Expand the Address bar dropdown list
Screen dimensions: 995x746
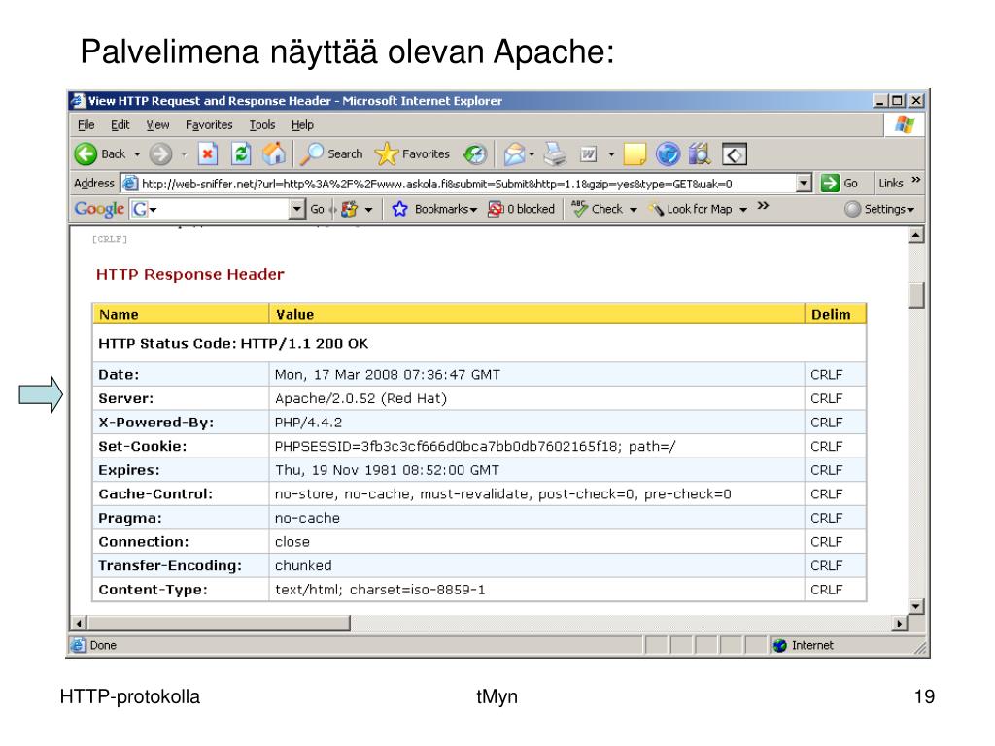pyautogui.click(x=804, y=184)
